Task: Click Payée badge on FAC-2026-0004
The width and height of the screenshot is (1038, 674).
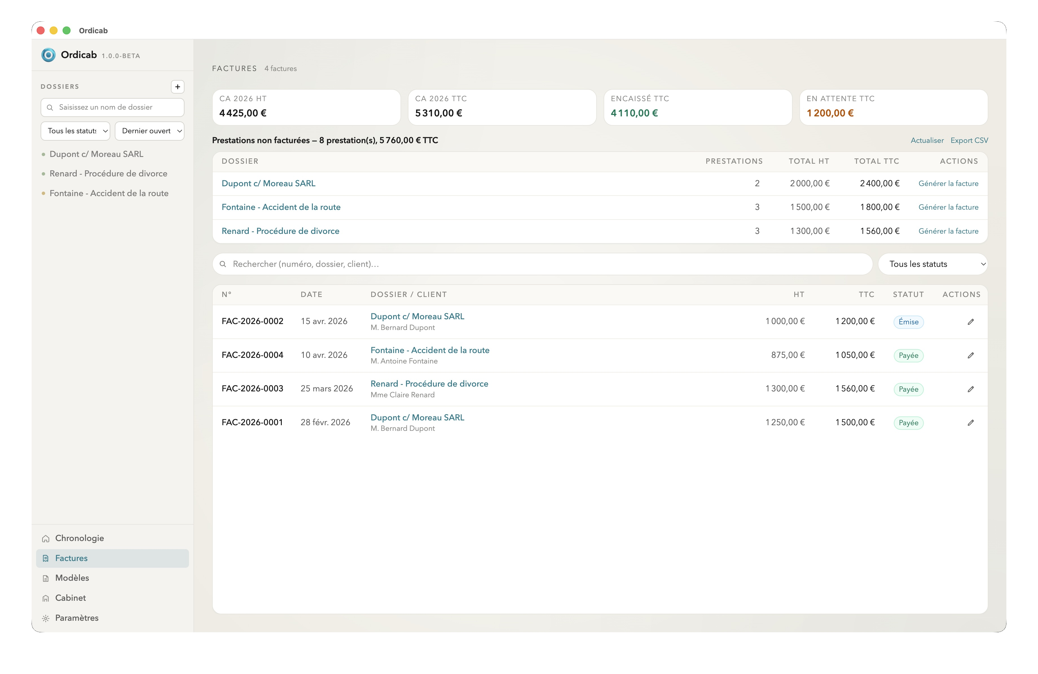Action: (x=909, y=356)
